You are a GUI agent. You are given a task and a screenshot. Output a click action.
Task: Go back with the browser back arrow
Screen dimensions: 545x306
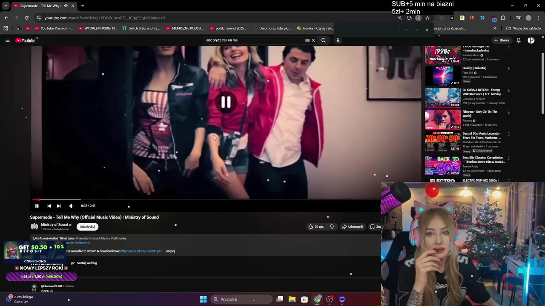pyautogui.click(x=6, y=18)
